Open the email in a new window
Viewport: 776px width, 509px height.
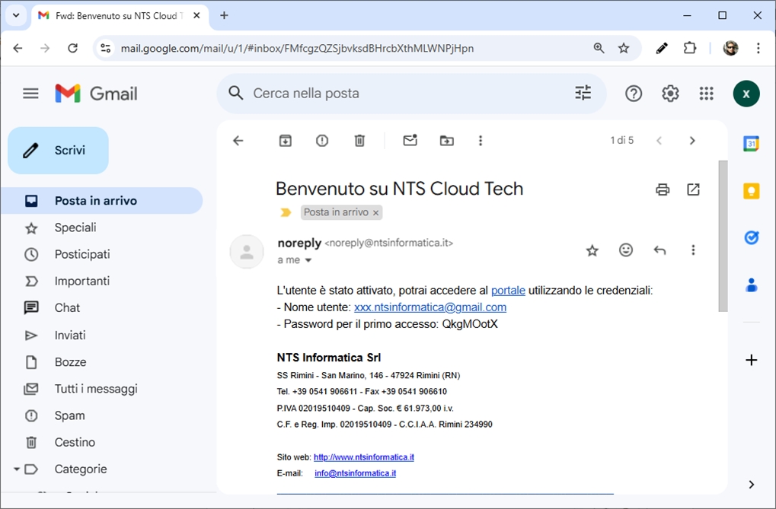[x=693, y=189]
